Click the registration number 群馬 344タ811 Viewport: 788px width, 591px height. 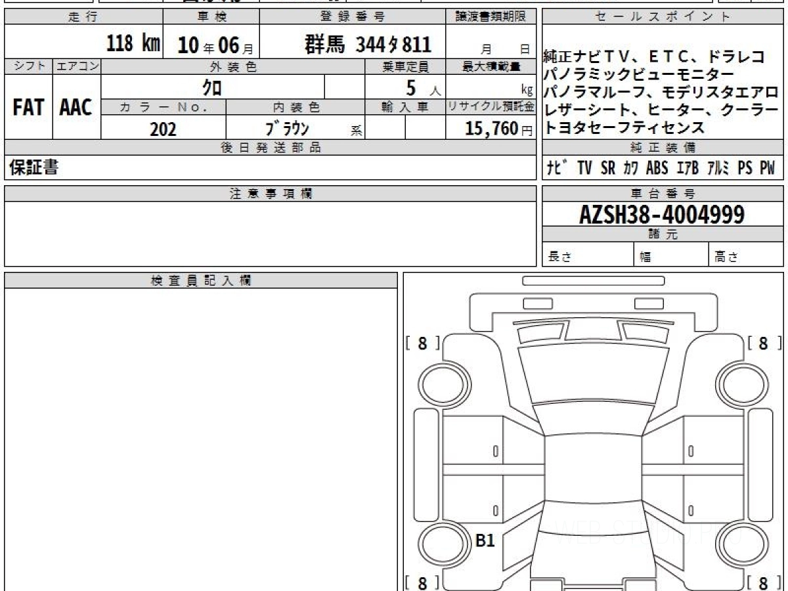pos(368,44)
